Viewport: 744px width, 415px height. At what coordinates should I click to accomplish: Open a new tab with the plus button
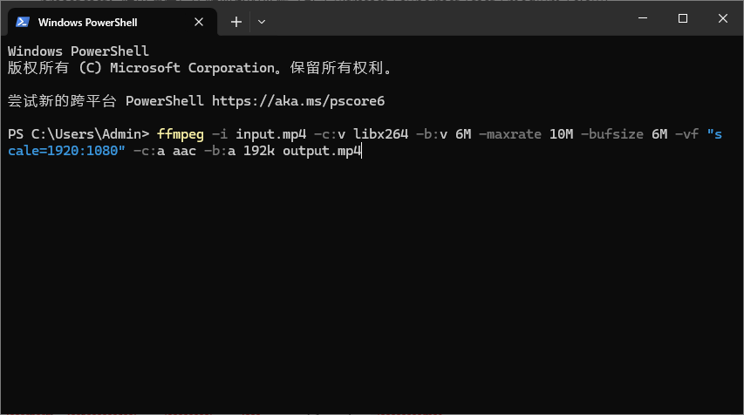[x=235, y=22]
